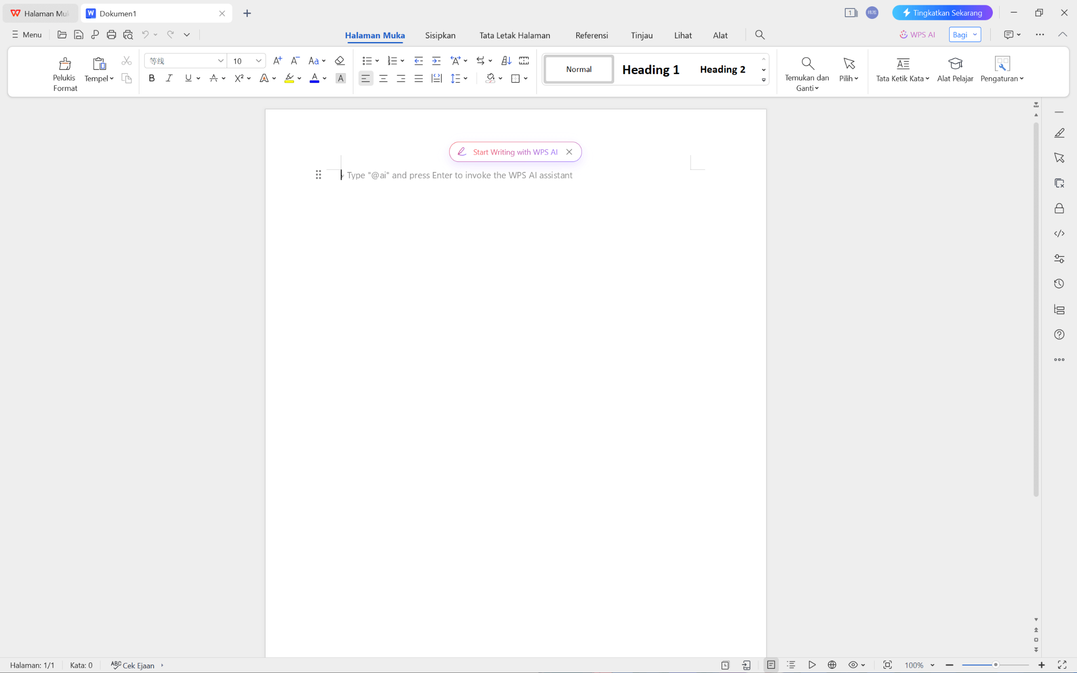Screen dimensions: 1077x673
Task: Toggle italic formatting
Action: (x=169, y=78)
